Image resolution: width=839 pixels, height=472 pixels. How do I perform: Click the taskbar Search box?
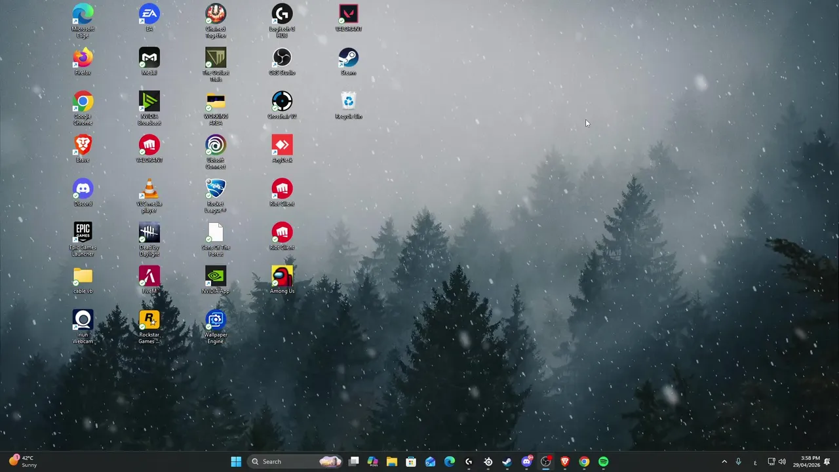click(x=296, y=462)
